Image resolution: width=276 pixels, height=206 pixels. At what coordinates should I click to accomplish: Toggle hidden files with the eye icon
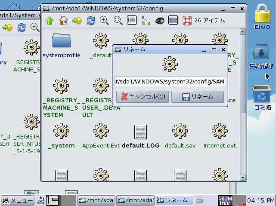coord(159,20)
